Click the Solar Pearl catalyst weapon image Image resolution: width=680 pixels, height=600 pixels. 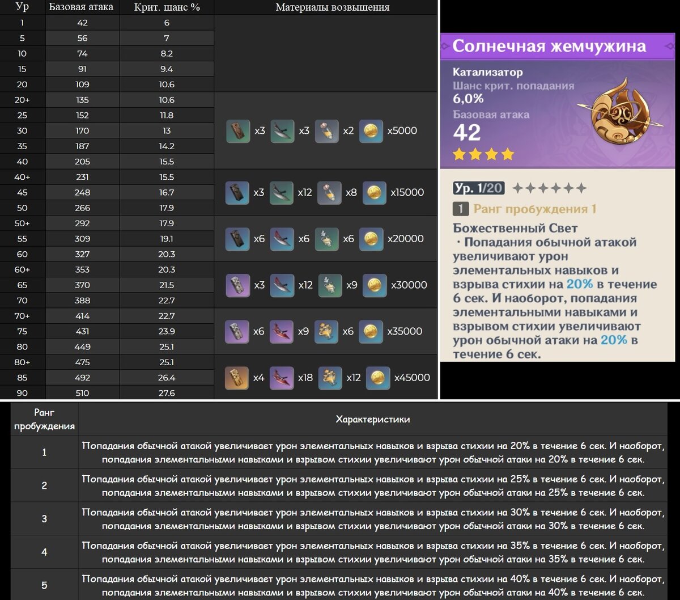click(x=619, y=111)
